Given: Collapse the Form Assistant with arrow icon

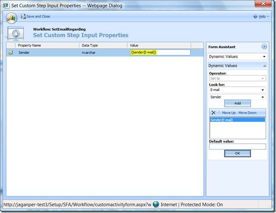Looking at the screenshot, I should [264, 46].
